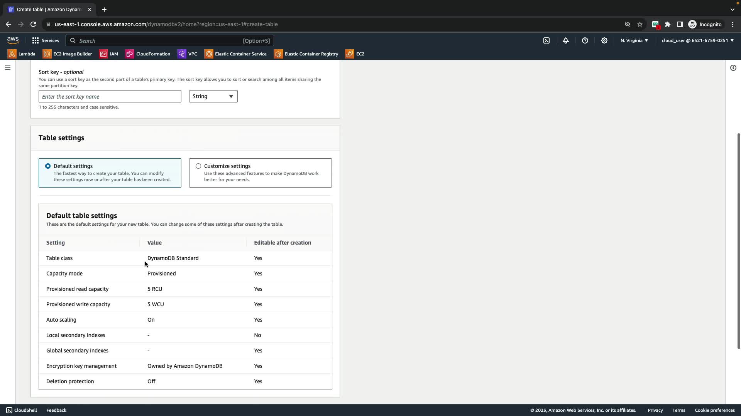This screenshot has height=416, width=741.
Task: Open the Cookie preferences link
Action: (714, 410)
